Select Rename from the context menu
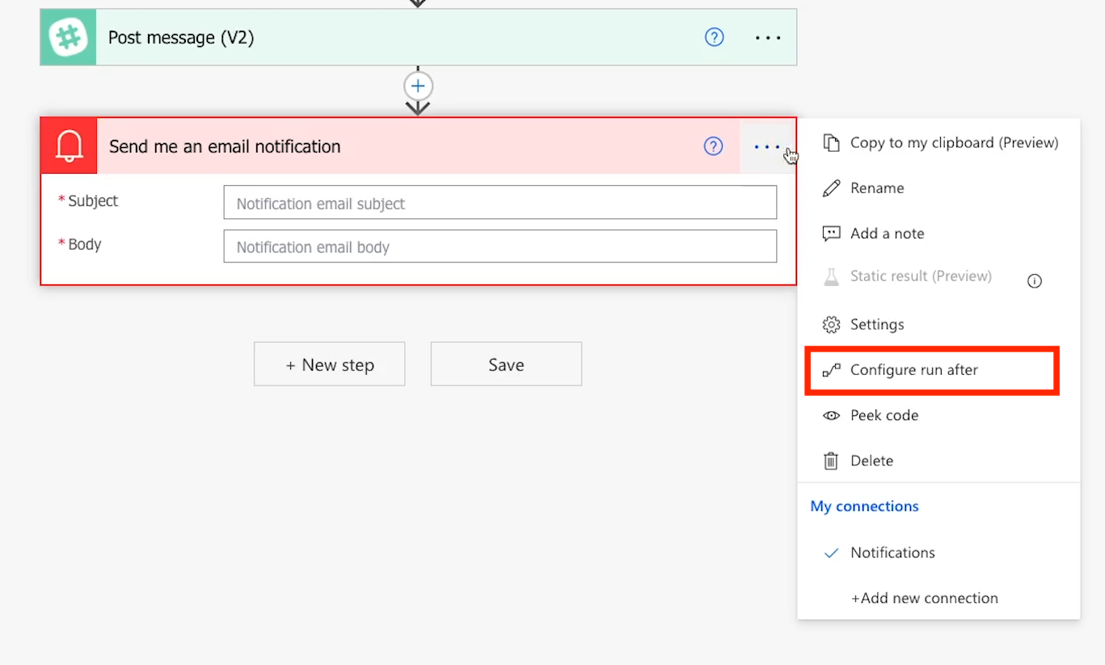Screen dimensions: 1105x665 [938, 188]
